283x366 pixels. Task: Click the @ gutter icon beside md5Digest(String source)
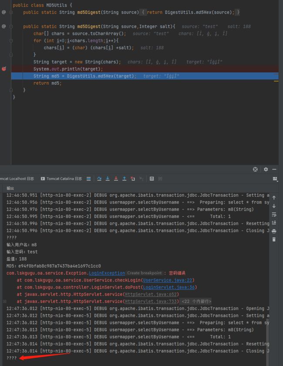point(4,12)
